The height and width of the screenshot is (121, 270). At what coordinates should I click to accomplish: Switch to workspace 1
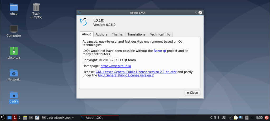coord(15,118)
